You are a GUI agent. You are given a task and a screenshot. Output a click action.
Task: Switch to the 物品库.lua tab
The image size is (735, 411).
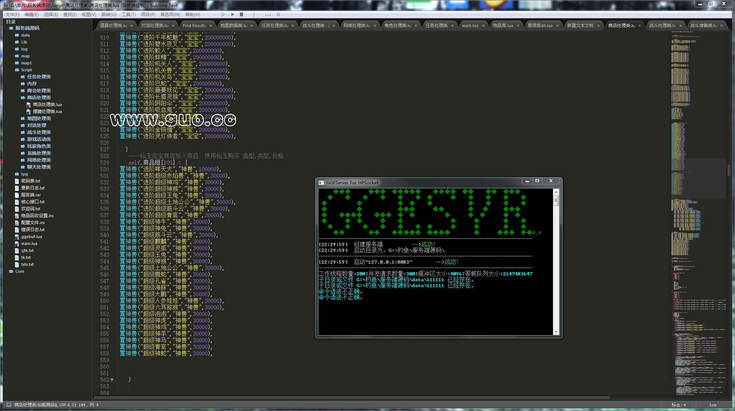[502, 26]
